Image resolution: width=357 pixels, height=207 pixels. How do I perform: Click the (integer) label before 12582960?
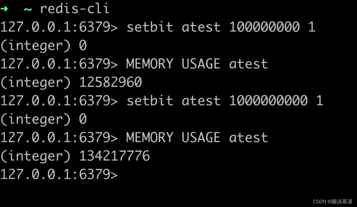[36, 83]
